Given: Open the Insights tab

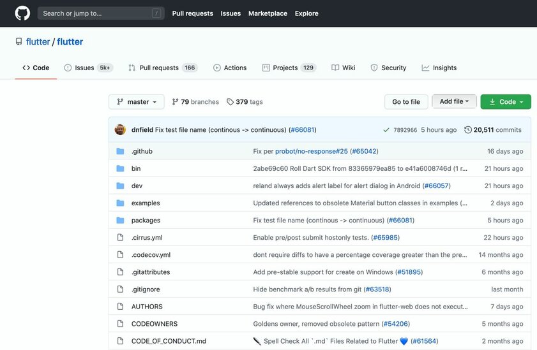Looking at the screenshot, I should click(439, 68).
